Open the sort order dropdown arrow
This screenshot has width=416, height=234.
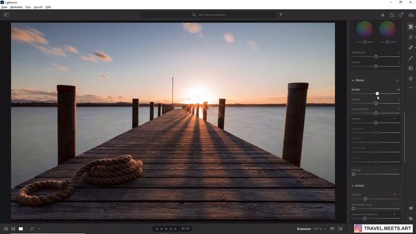tap(39, 229)
